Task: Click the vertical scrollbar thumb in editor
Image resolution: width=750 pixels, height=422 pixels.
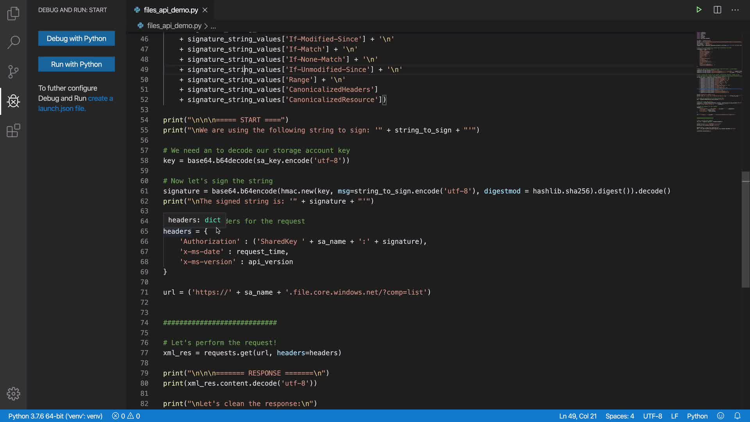Action: (745, 229)
